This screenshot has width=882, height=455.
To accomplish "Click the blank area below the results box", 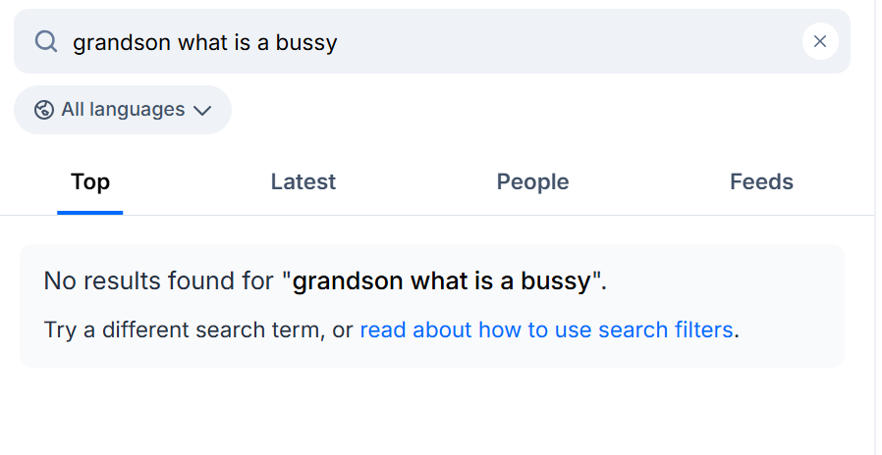I will (x=432, y=412).
